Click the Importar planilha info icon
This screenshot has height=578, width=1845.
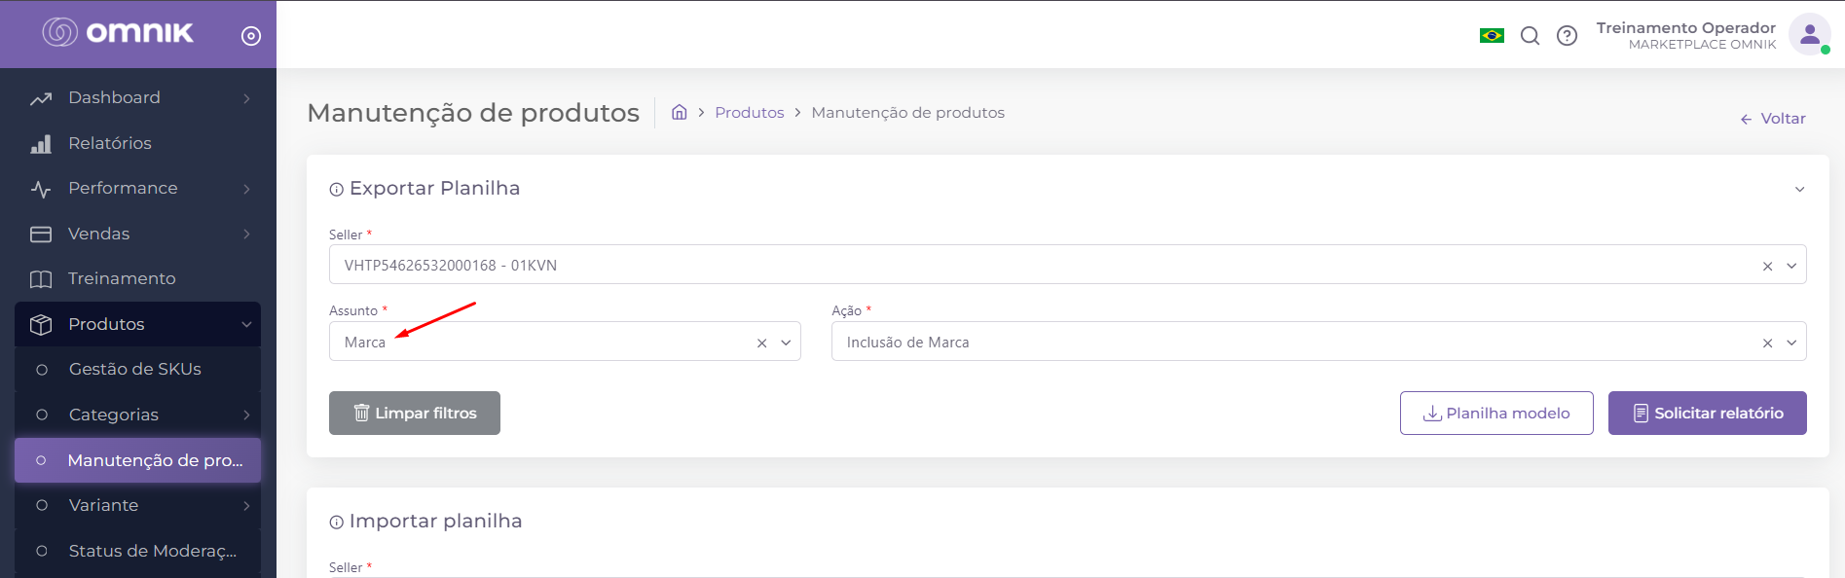(x=336, y=523)
